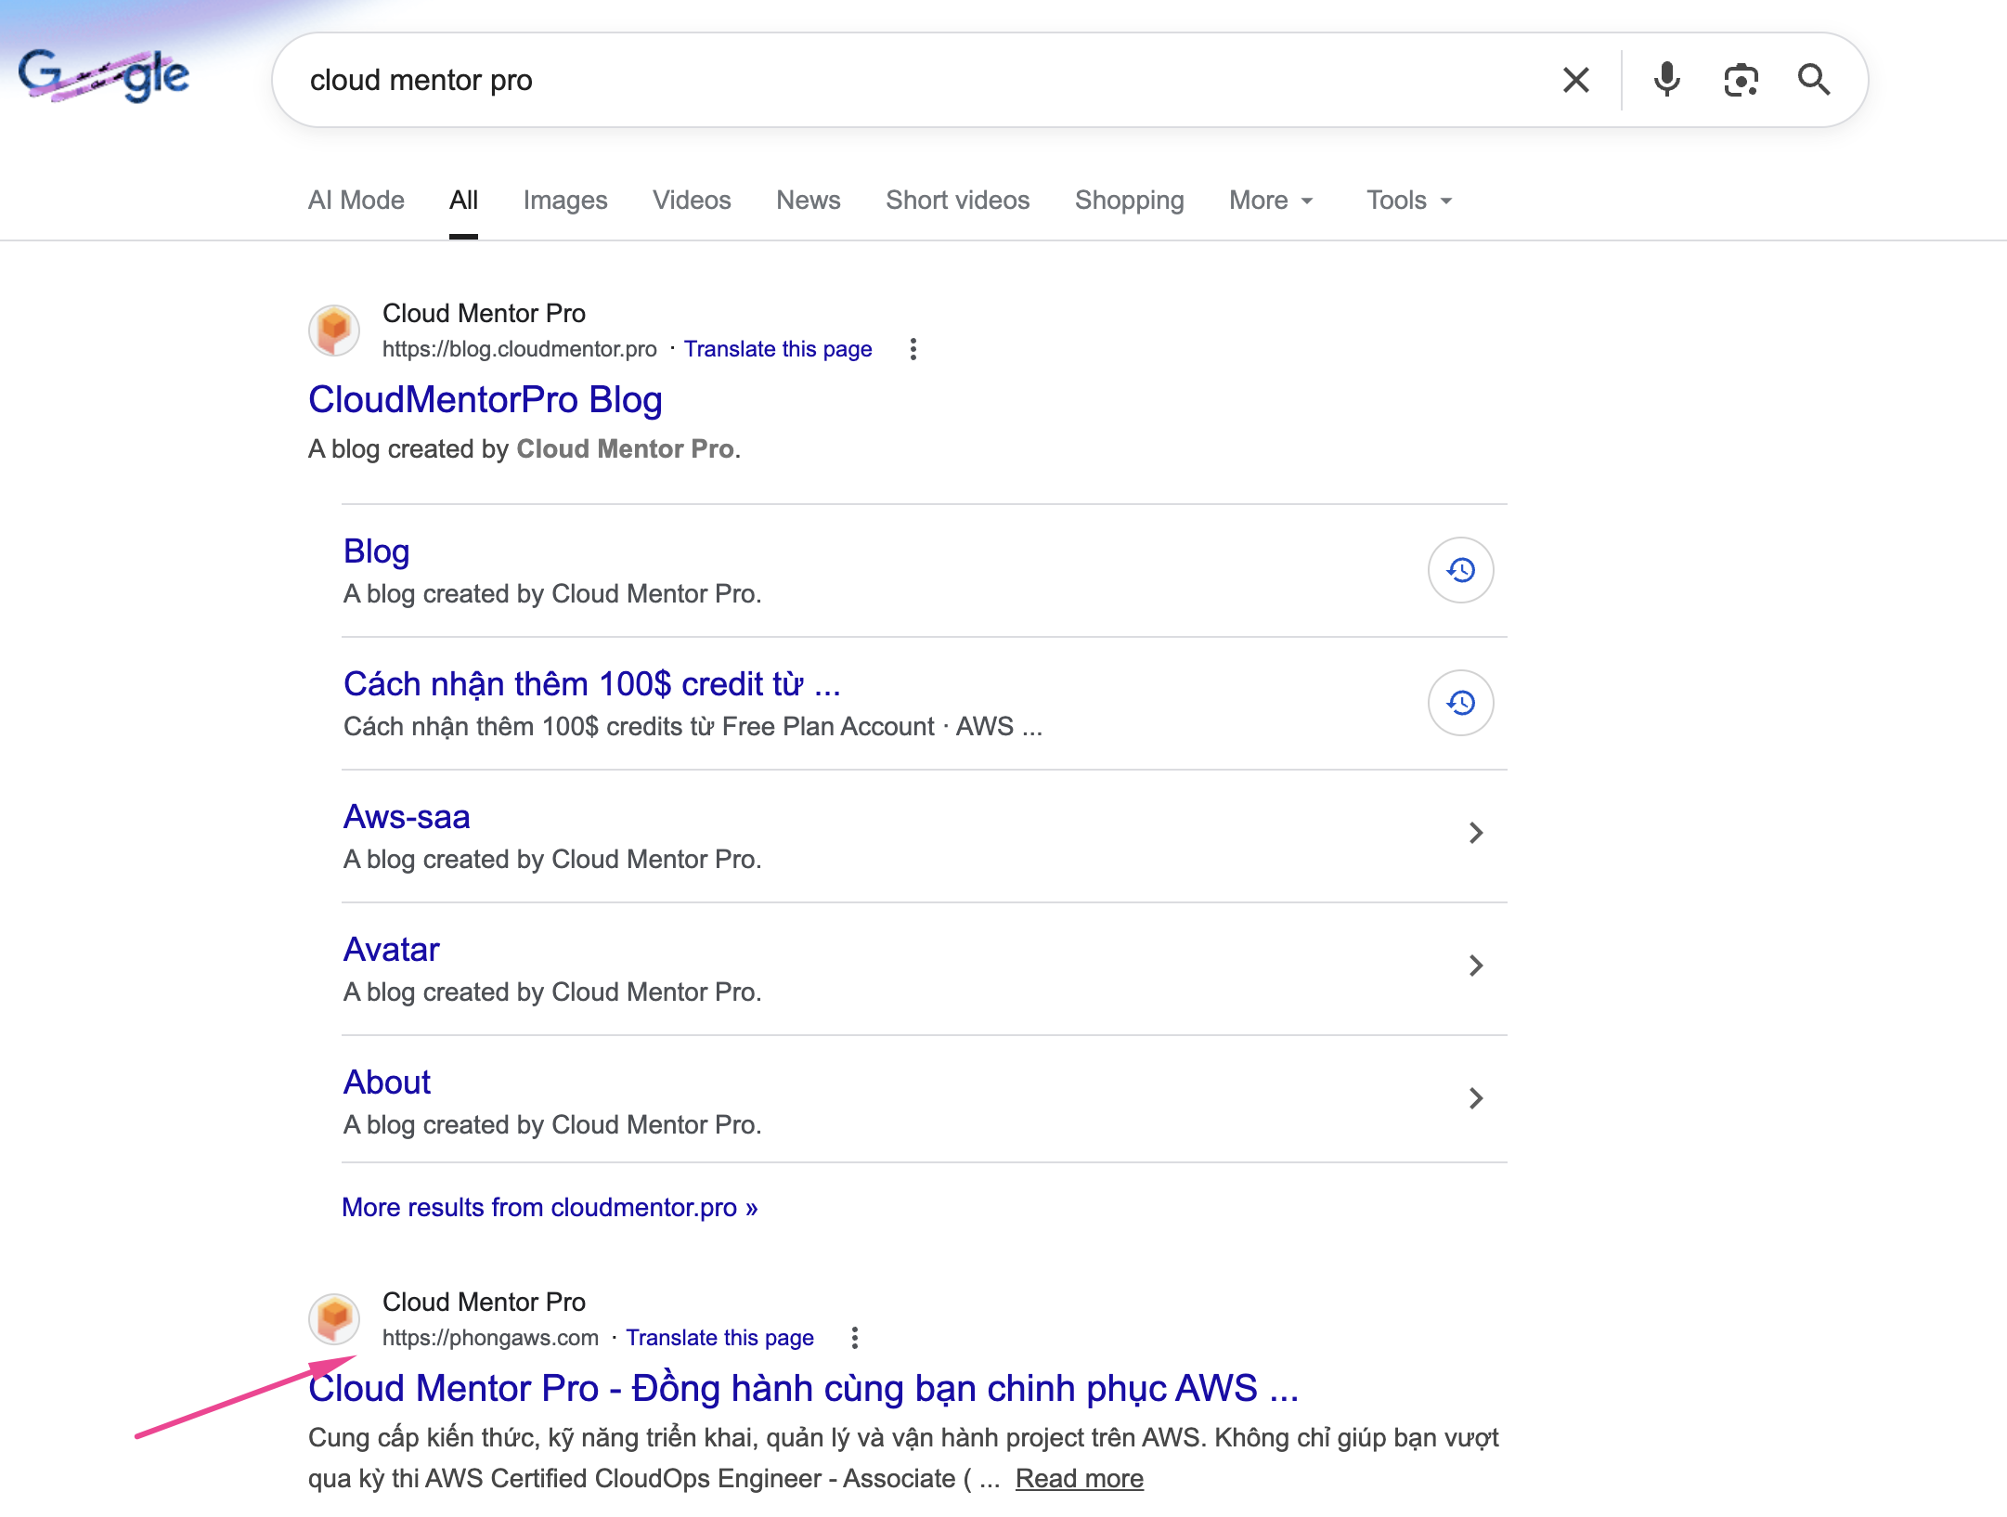Viewport: 2007px width, 1517px height.
Task: Expand the Aws-saa sitelink chevron
Action: point(1476,833)
